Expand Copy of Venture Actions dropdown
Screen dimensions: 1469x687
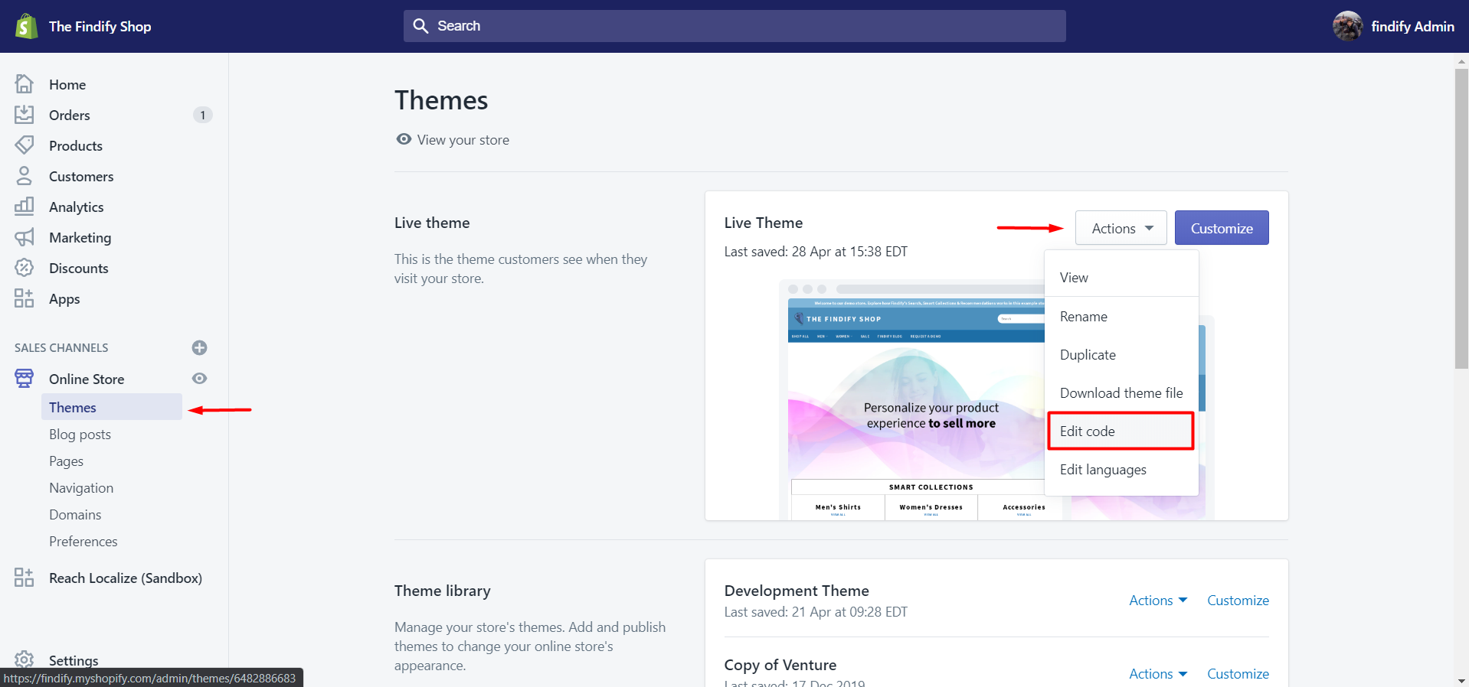[1158, 673]
